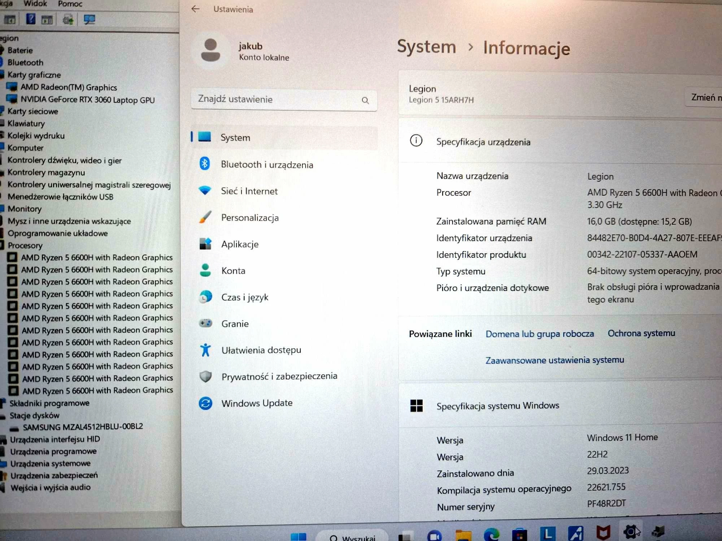Viewport: 722px width, 541px height.
Task: Open the Domena lub grupa robocza link
Action: [539, 334]
